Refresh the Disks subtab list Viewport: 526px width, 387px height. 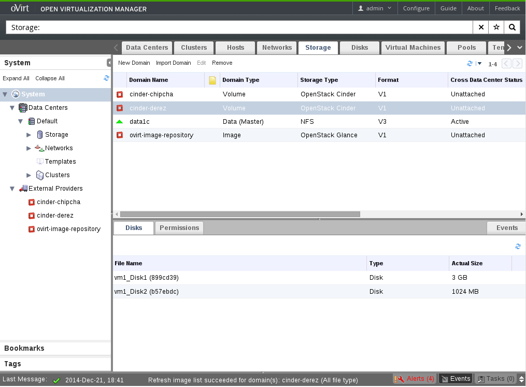point(518,247)
